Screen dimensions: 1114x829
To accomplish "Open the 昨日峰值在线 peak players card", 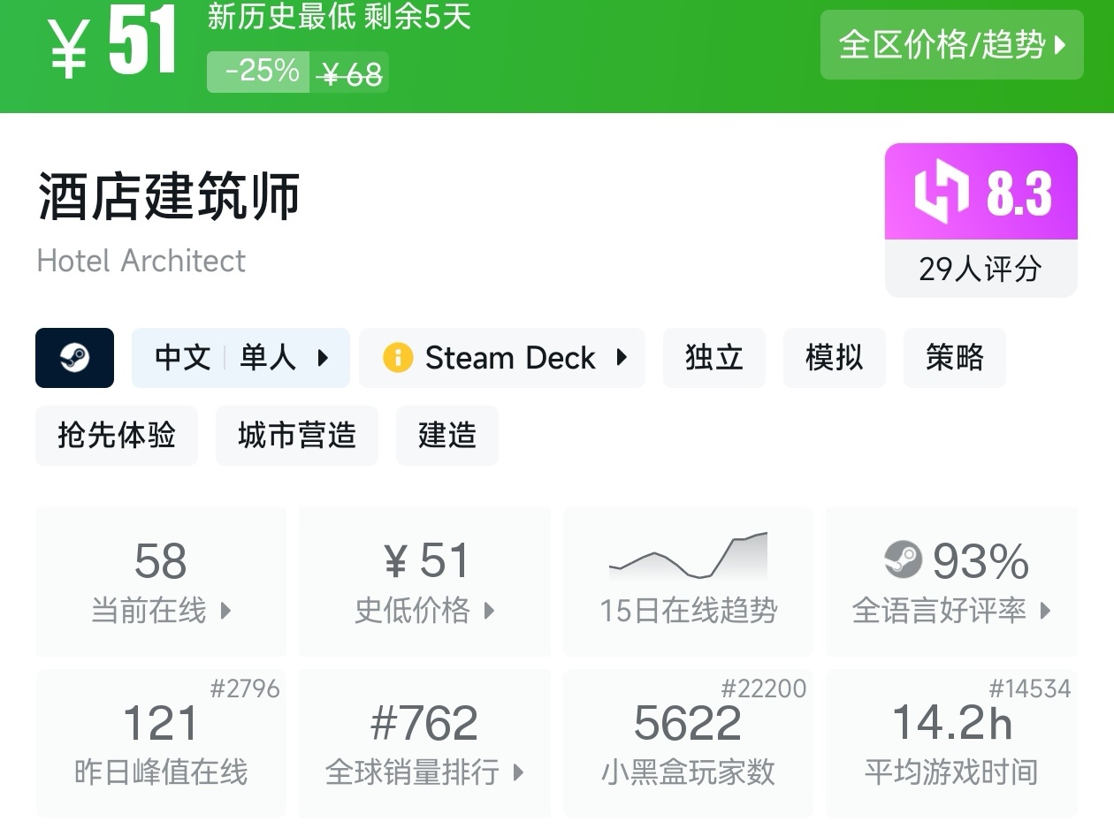I will coord(161,743).
